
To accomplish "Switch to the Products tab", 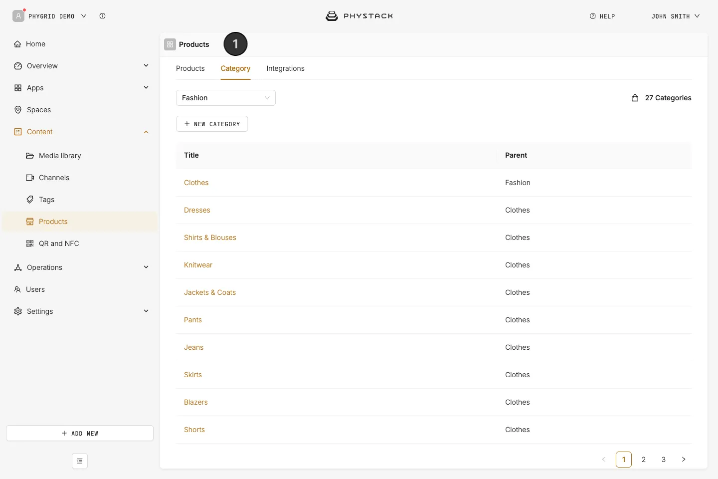I will coord(190,68).
